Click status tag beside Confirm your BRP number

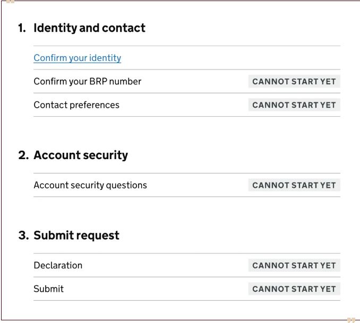click(294, 82)
